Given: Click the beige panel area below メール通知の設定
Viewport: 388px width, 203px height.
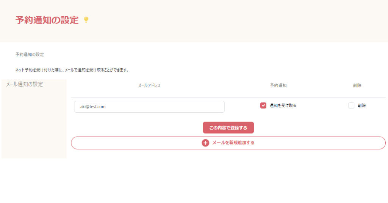Looking at the screenshot, I should [34, 125].
